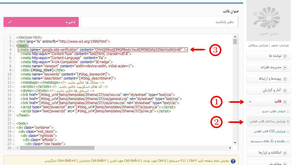Viewport: 299px width, 165px height.
Task: Fold the head tag on line 3
Action: 13,46
